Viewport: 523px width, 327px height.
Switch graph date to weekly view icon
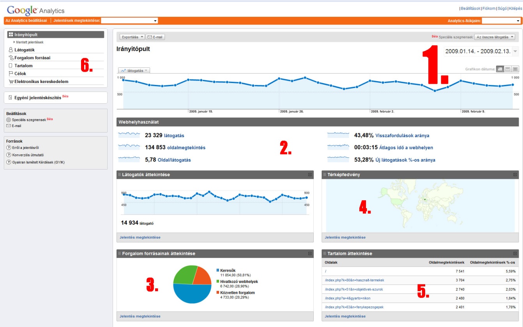click(507, 69)
